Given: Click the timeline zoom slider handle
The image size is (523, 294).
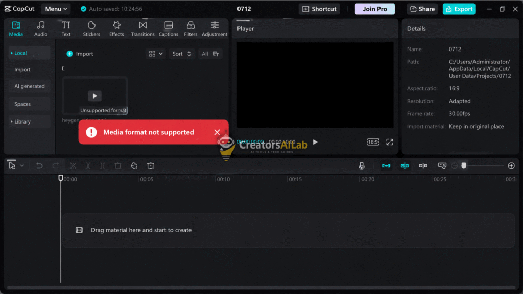Looking at the screenshot, I should (x=464, y=166).
